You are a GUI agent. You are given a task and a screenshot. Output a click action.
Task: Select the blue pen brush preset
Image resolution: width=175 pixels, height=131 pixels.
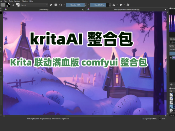point(171,98)
